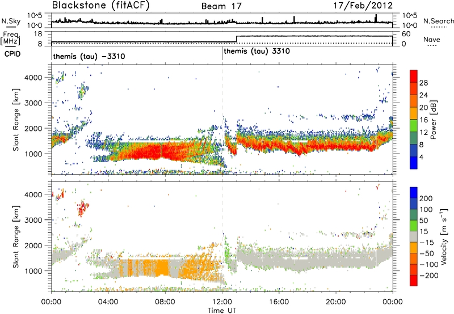Select the 'Freq. [MHz]' axis label

pos(10,39)
